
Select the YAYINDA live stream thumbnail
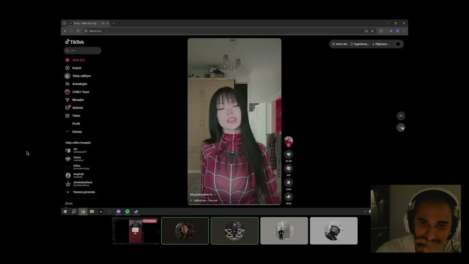[135, 231]
